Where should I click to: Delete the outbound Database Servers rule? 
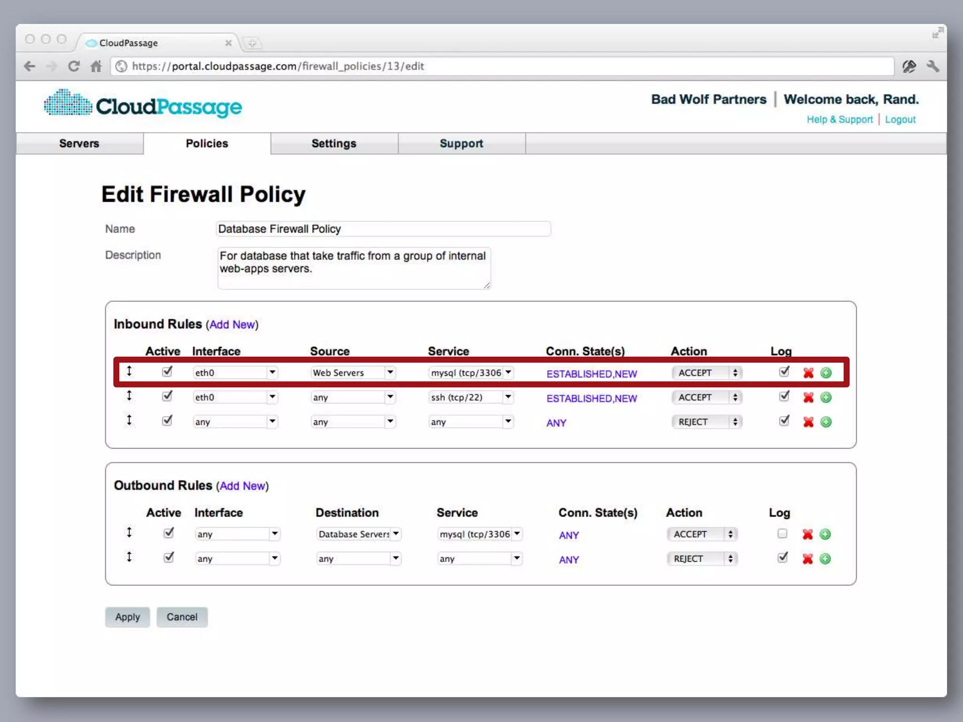[x=807, y=534]
